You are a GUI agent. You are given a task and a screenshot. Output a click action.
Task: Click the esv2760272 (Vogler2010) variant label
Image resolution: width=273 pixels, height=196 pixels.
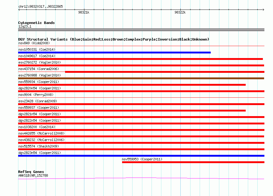40,62
